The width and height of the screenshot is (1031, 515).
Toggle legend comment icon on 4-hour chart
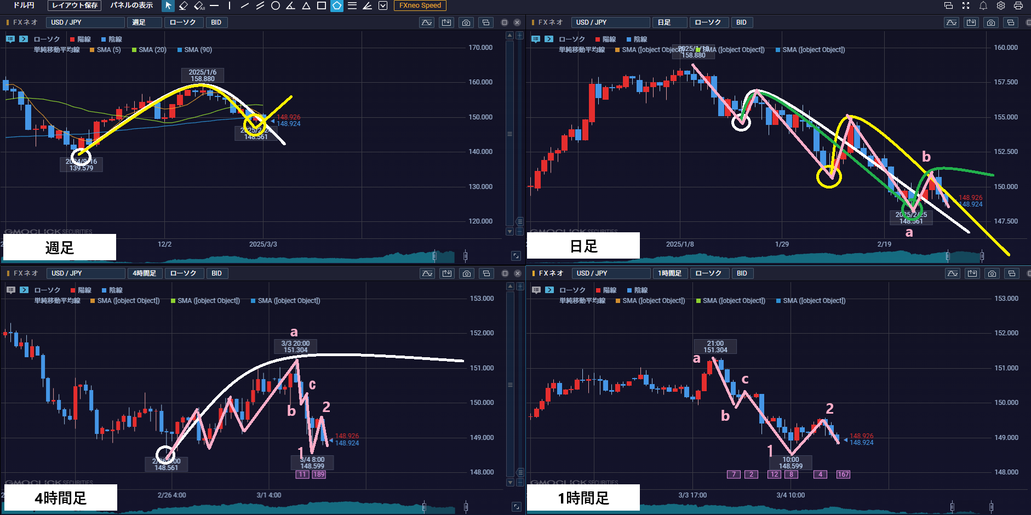coord(11,290)
